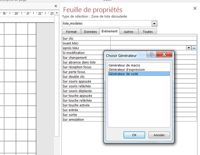Screen dimensions: 200x155
Task: Click the Avant MAJ value field
Action: click(153, 43)
